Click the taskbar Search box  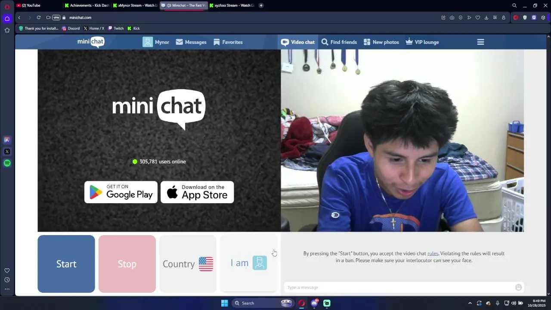pos(263,303)
